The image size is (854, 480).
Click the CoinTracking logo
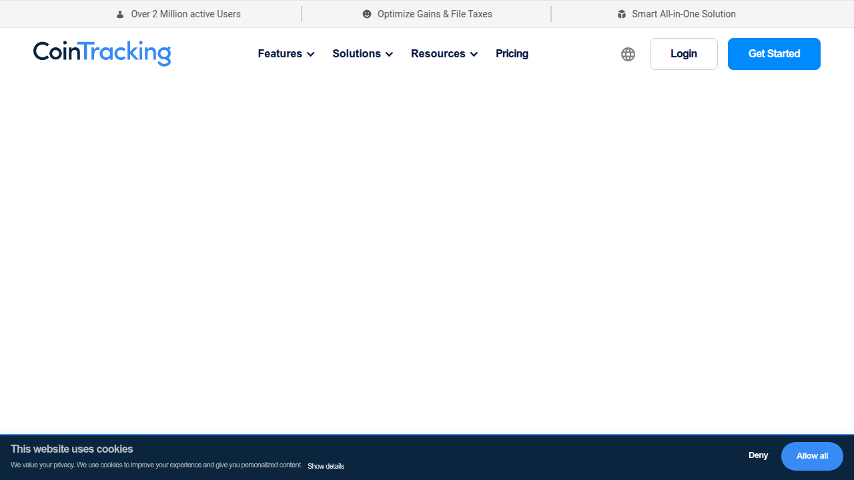[102, 53]
